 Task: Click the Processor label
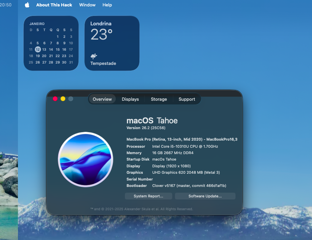136,147
